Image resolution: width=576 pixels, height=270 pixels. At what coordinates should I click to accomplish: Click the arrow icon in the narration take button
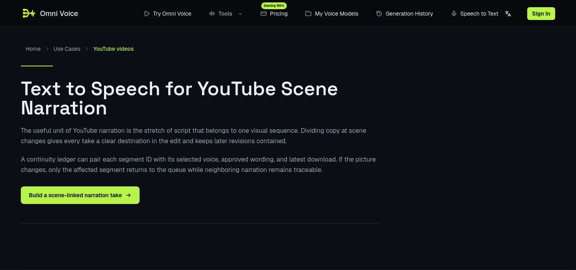(128, 195)
